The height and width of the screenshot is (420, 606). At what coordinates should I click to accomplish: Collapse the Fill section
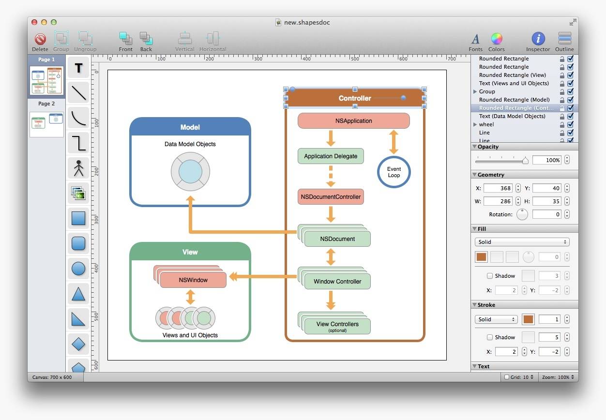474,229
